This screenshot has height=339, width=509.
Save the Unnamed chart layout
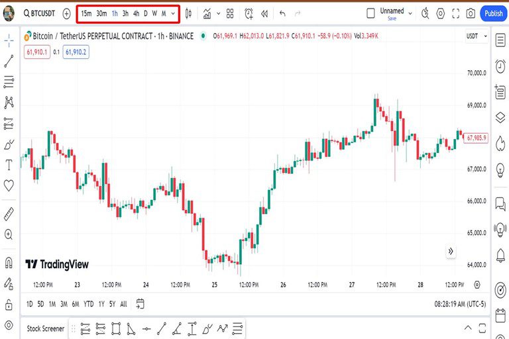392,19
